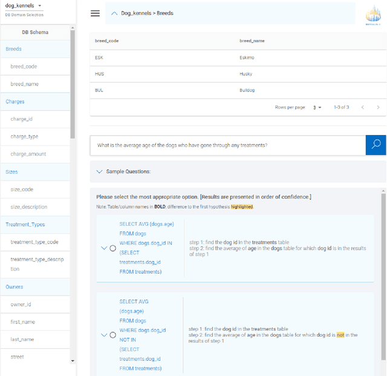
Task: Go to next page of table results
Action: tap(378, 107)
